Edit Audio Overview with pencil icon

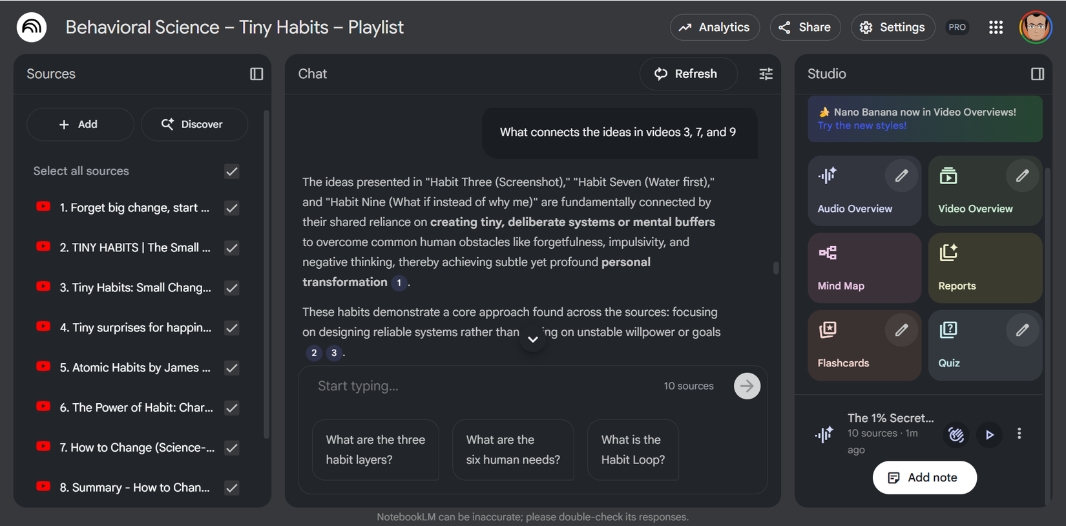(x=901, y=176)
